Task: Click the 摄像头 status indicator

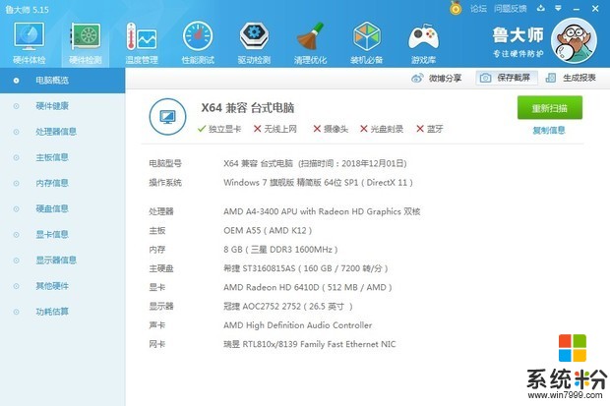Action: click(x=331, y=129)
